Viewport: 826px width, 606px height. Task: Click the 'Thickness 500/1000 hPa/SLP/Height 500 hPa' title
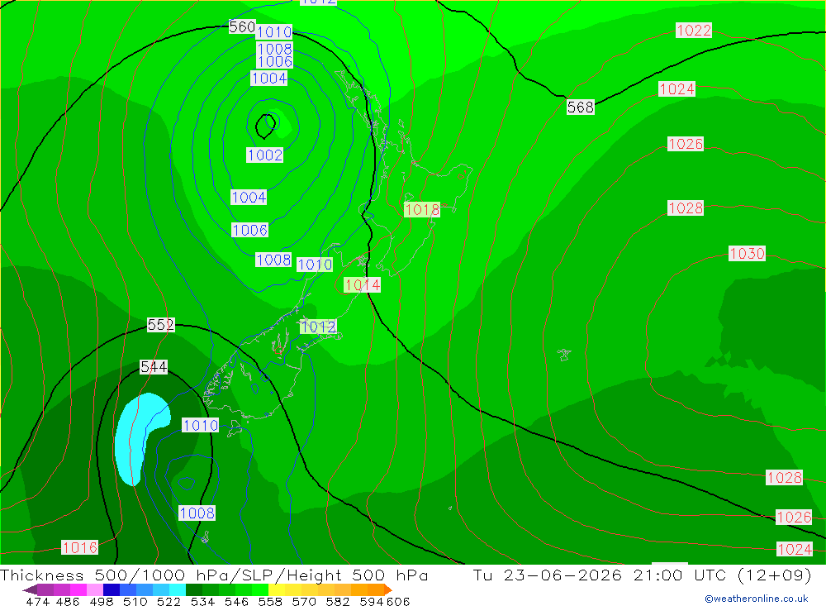(x=214, y=575)
